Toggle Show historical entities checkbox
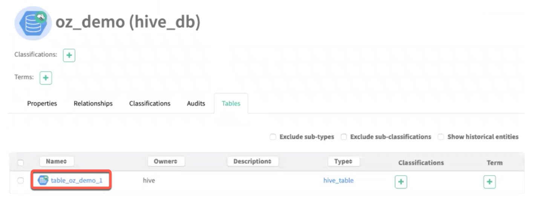 click(x=441, y=137)
